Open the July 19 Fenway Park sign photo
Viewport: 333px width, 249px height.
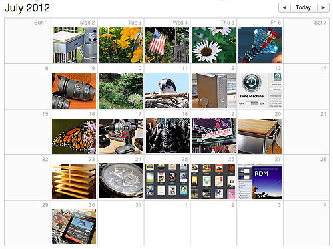click(214, 136)
